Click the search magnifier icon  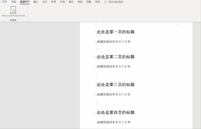(105, 2)
